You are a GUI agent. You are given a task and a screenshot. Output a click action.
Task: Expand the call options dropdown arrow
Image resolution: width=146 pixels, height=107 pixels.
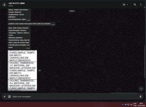pyautogui.click(x=127, y=5)
